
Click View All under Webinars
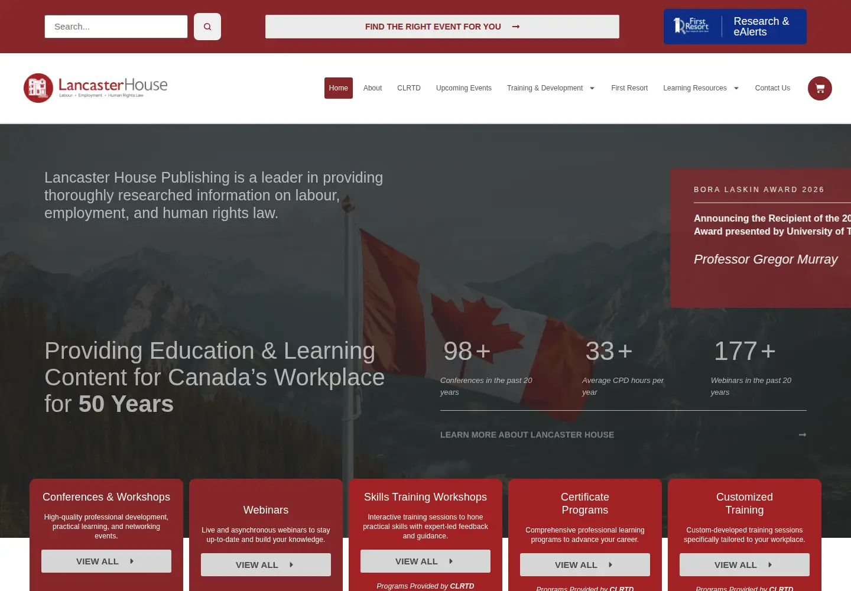[266, 565]
